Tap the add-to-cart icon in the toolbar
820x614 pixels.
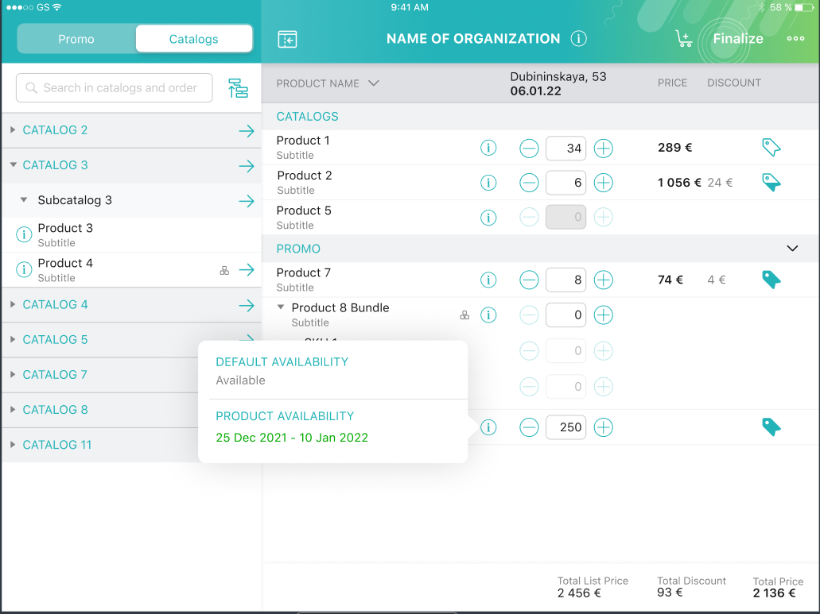pyautogui.click(x=683, y=38)
